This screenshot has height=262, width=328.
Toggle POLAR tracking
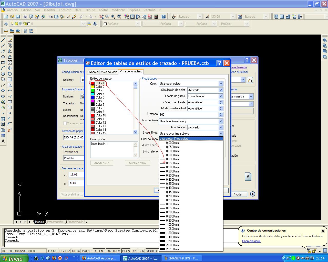tap(87, 251)
